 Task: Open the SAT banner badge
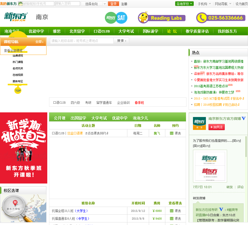(116, 18)
